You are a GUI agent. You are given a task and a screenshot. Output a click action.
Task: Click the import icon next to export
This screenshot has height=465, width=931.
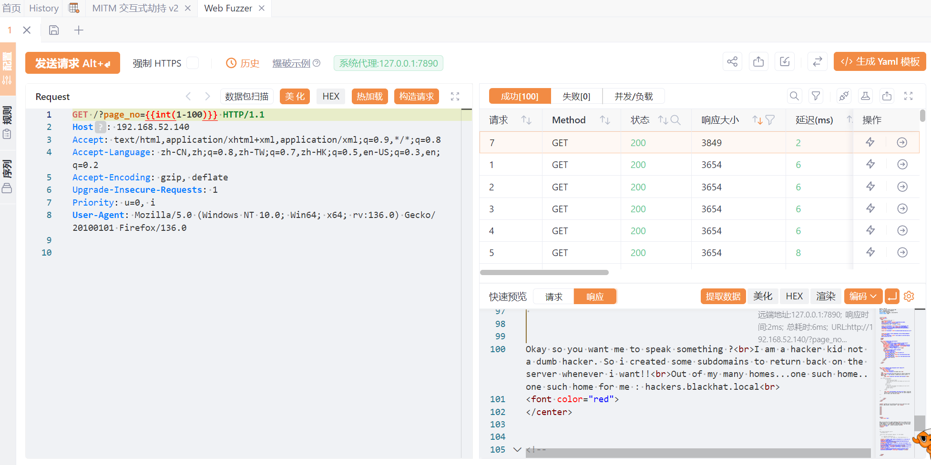tap(785, 62)
